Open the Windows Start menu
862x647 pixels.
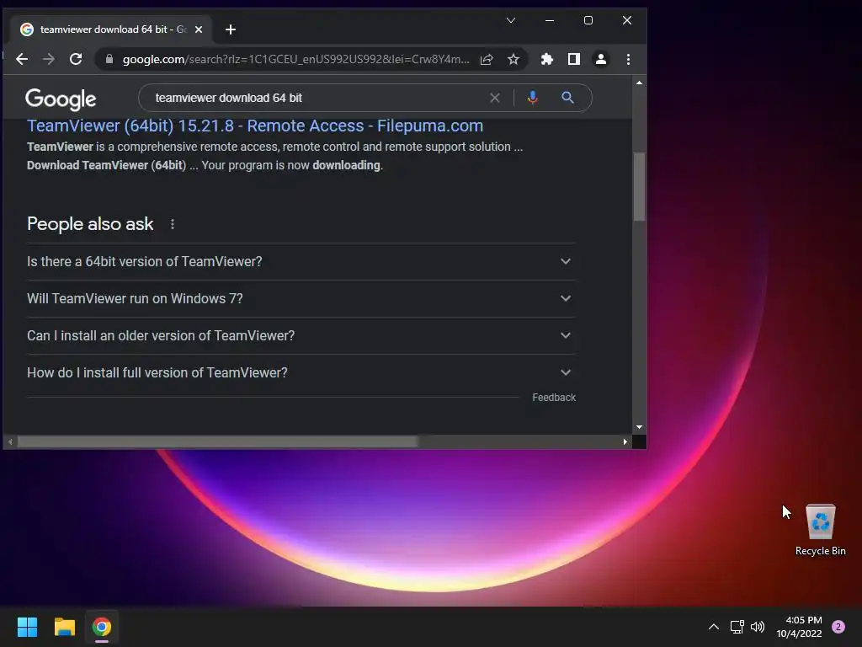point(27,627)
